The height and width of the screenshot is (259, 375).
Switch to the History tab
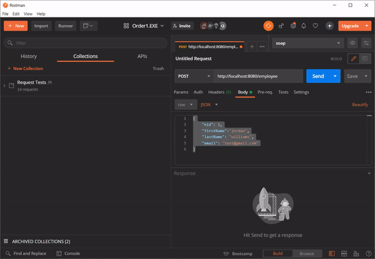click(29, 56)
